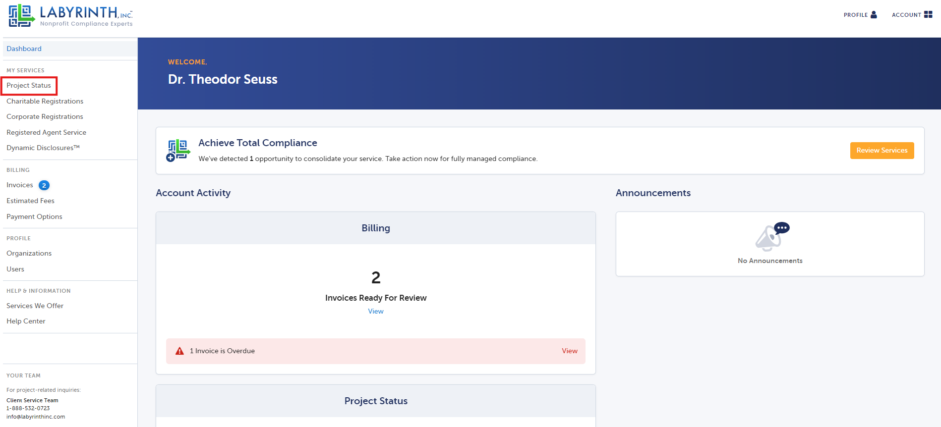The width and height of the screenshot is (941, 427).
Task: Click the Review Services button
Action: 882,151
